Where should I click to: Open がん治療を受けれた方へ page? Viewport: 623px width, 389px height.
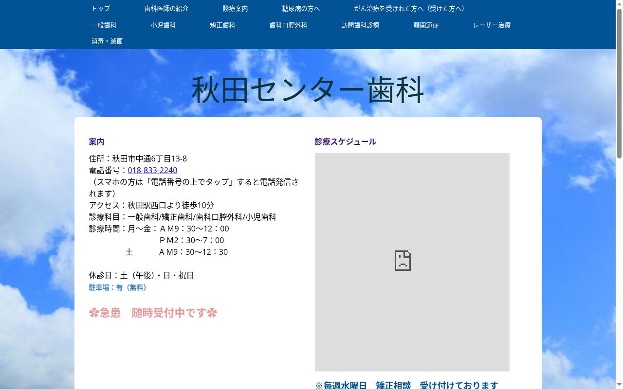pos(411,9)
